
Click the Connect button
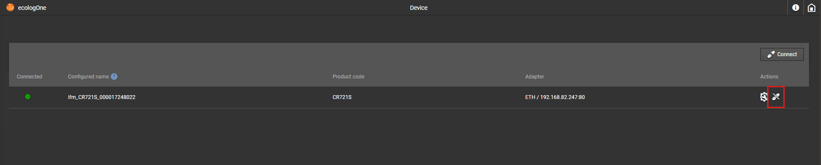click(x=782, y=54)
